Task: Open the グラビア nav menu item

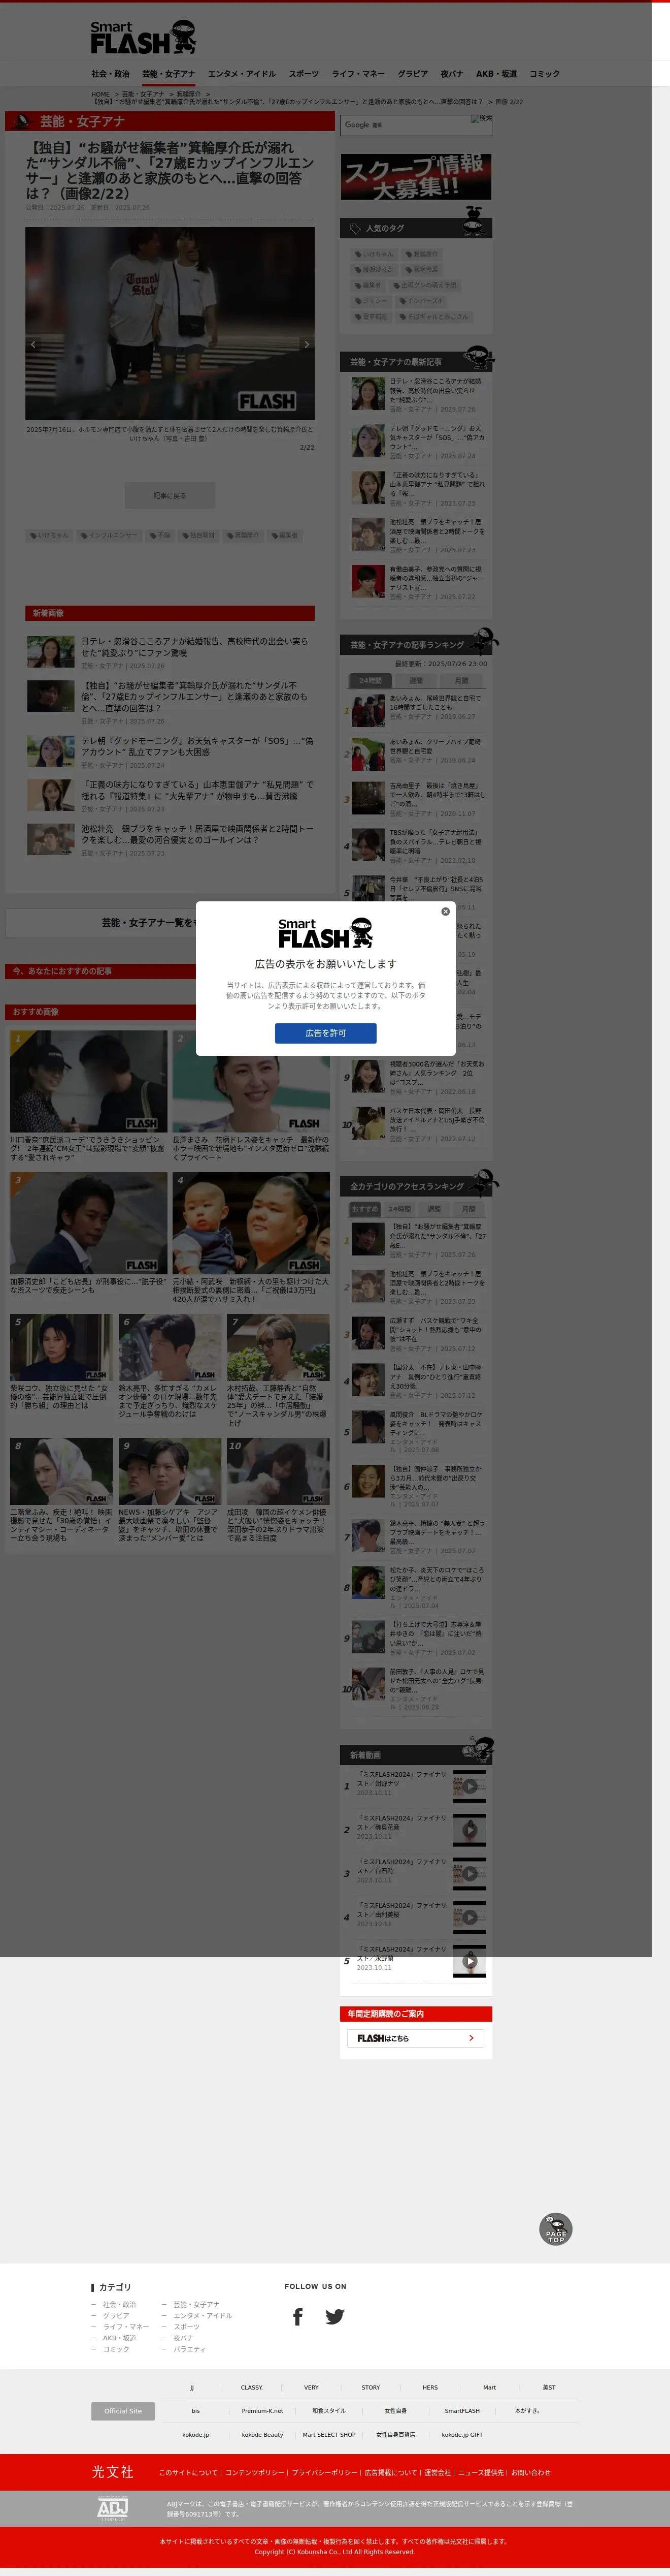Action: pyautogui.click(x=412, y=74)
